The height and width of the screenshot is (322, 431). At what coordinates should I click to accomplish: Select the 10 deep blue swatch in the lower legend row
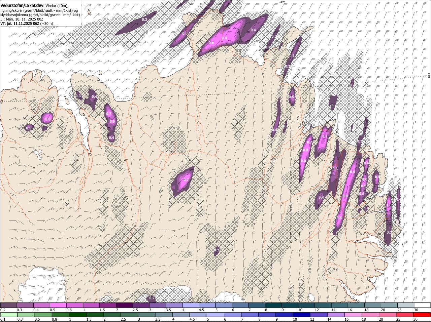click(x=301, y=315)
